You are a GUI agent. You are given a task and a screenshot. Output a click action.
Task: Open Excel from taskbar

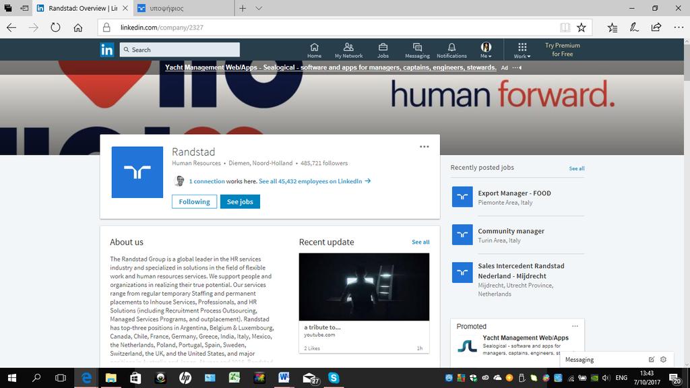(234, 378)
